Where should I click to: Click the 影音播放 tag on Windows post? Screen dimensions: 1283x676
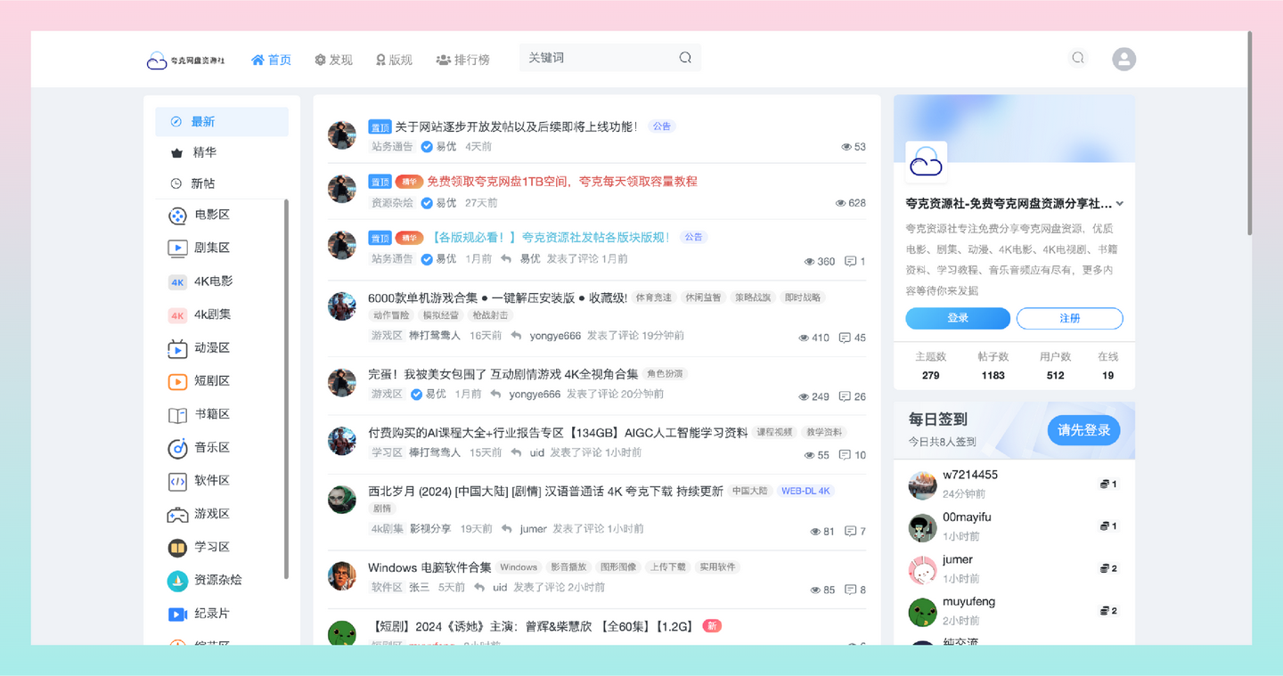tap(568, 567)
